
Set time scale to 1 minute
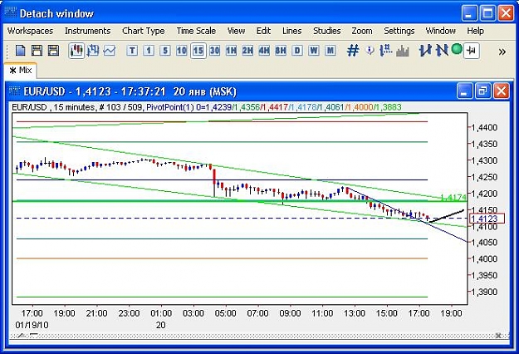click(149, 51)
